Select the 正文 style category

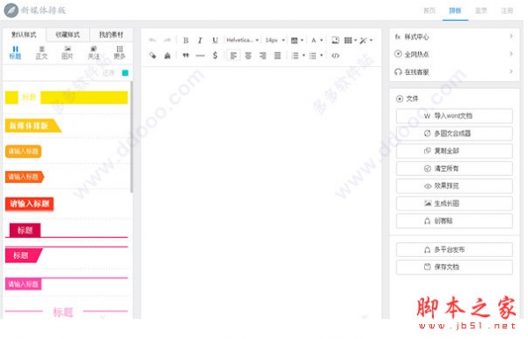[x=41, y=53]
